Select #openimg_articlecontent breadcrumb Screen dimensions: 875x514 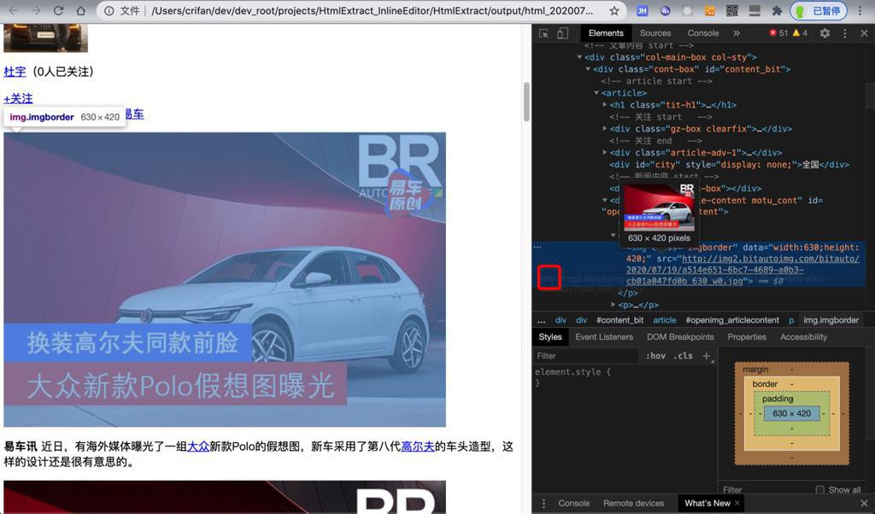coord(732,320)
